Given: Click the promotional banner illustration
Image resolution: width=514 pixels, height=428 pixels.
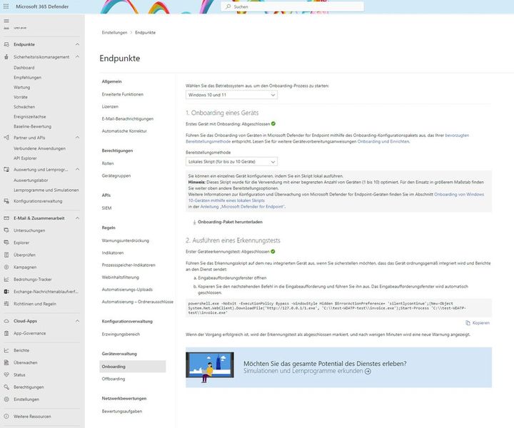Looking at the screenshot, I should point(210,367).
